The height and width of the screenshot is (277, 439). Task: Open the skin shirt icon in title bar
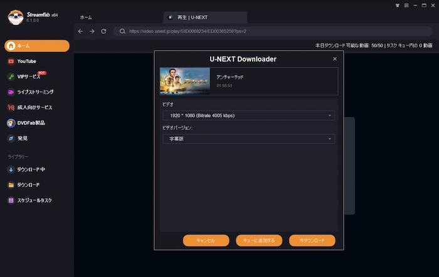[397, 5]
